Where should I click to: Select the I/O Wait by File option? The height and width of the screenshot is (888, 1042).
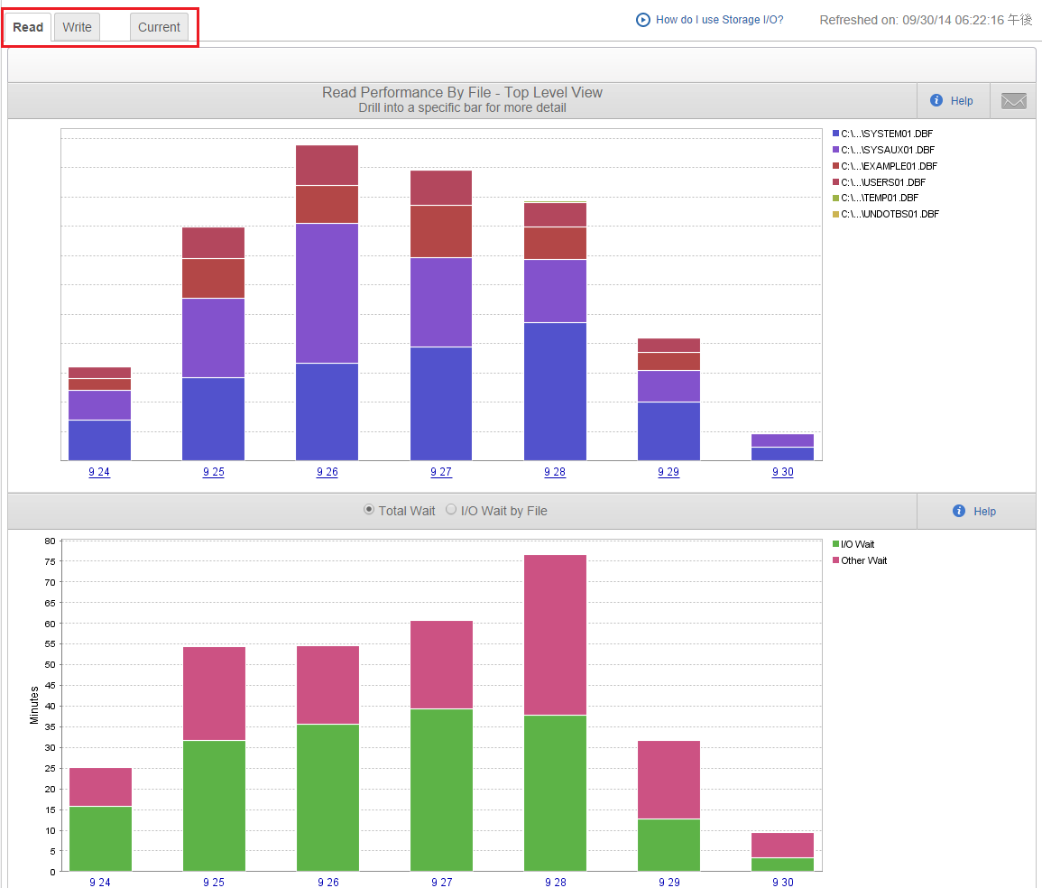coord(451,510)
